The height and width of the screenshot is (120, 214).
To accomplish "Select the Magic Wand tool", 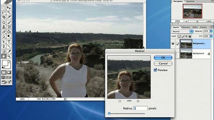I will point(9,13).
